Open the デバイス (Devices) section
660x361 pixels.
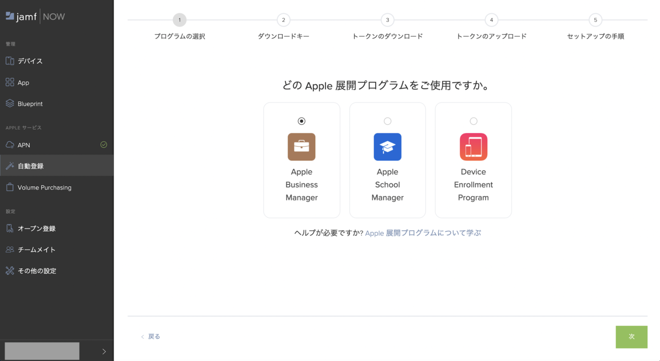click(30, 60)
